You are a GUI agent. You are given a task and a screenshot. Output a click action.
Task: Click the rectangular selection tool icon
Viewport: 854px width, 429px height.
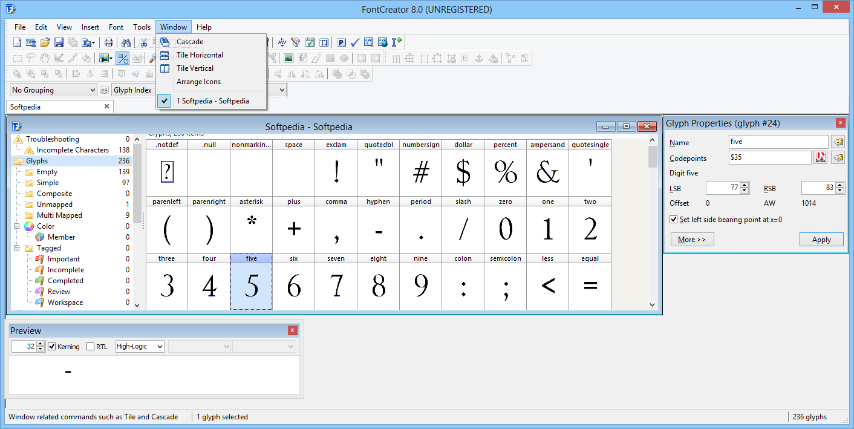18,58
